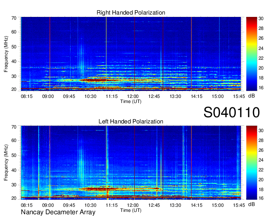Click the dB unit label of Left Handed plot

tap(251, 204)
